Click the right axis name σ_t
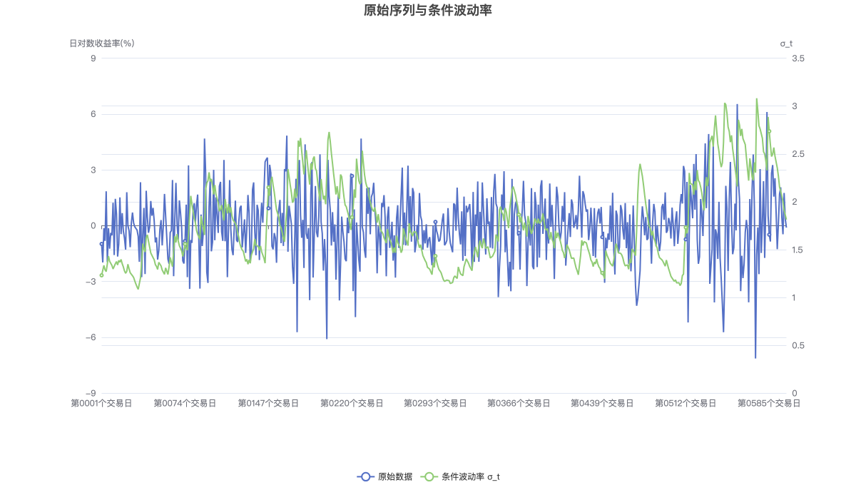 pyautogui.click(x=786, y=44)
